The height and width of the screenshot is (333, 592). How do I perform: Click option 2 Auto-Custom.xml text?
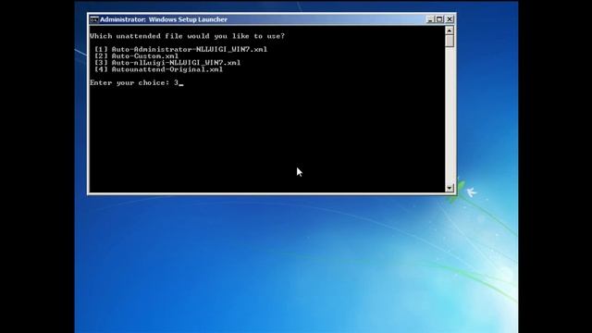[x=136, y=56]
